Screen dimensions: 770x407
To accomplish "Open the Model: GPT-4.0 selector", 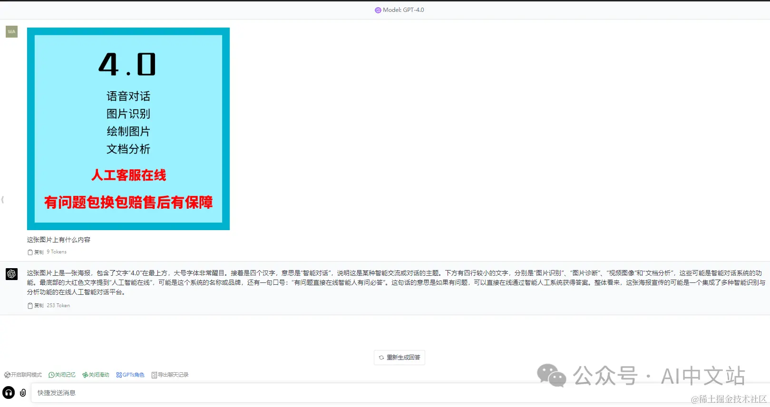I will (400, 10).
